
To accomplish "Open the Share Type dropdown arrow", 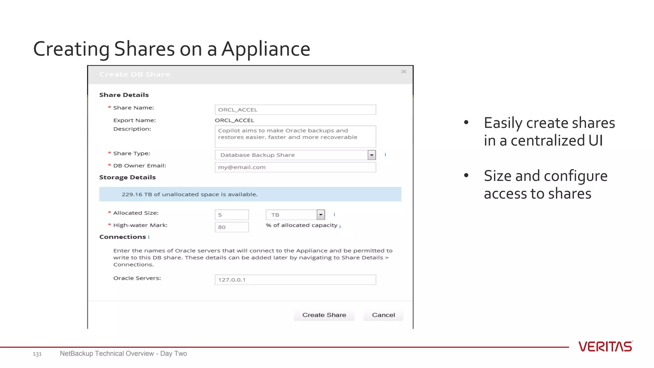I will click(372, 155).
